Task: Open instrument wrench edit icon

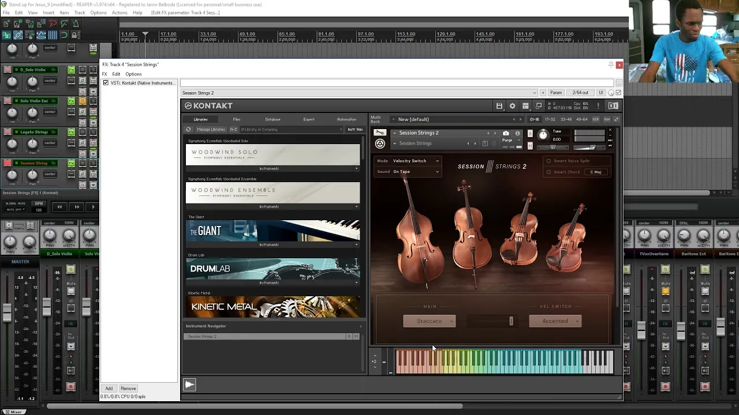Action: 380,133
